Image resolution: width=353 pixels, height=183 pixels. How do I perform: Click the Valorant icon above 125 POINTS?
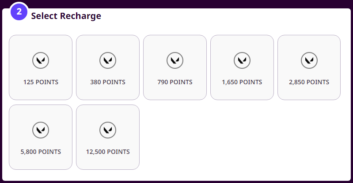pos(41,60)
